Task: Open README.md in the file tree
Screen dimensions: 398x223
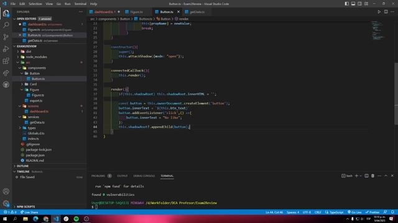Action: (x=35, y=160)
